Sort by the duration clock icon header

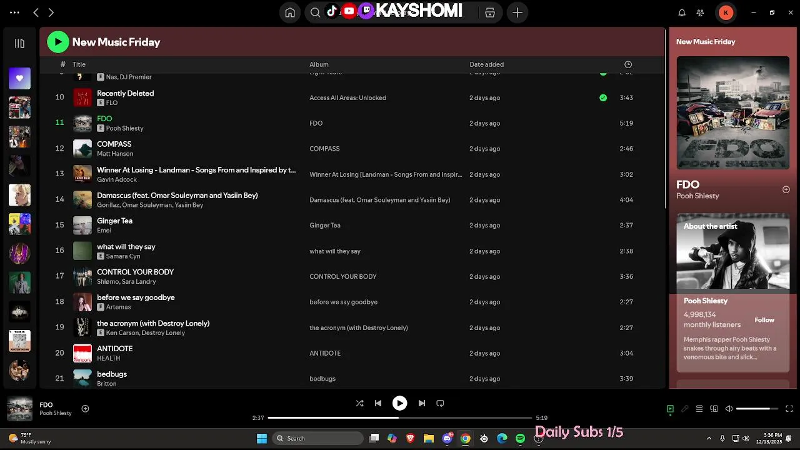tap(628, 64)
